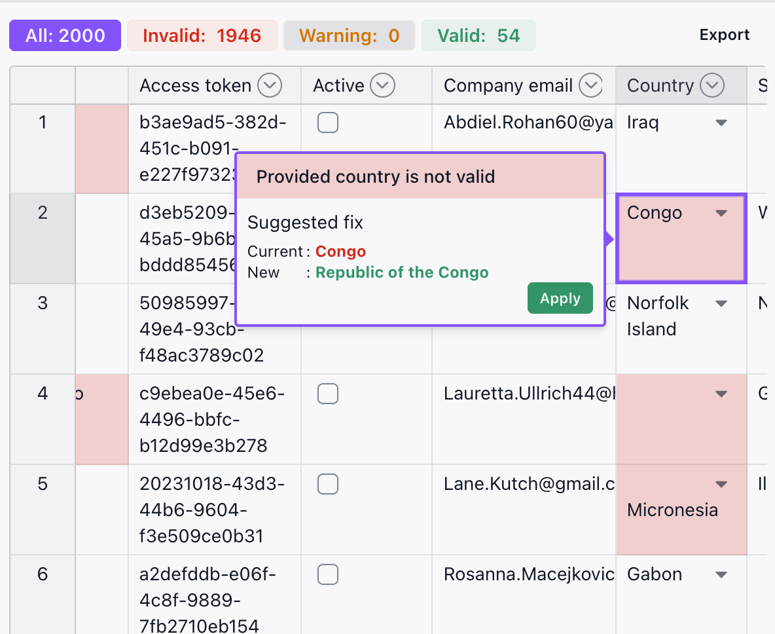
Task: Switch to the Valid: 54 filter
Action: [478, 35]
